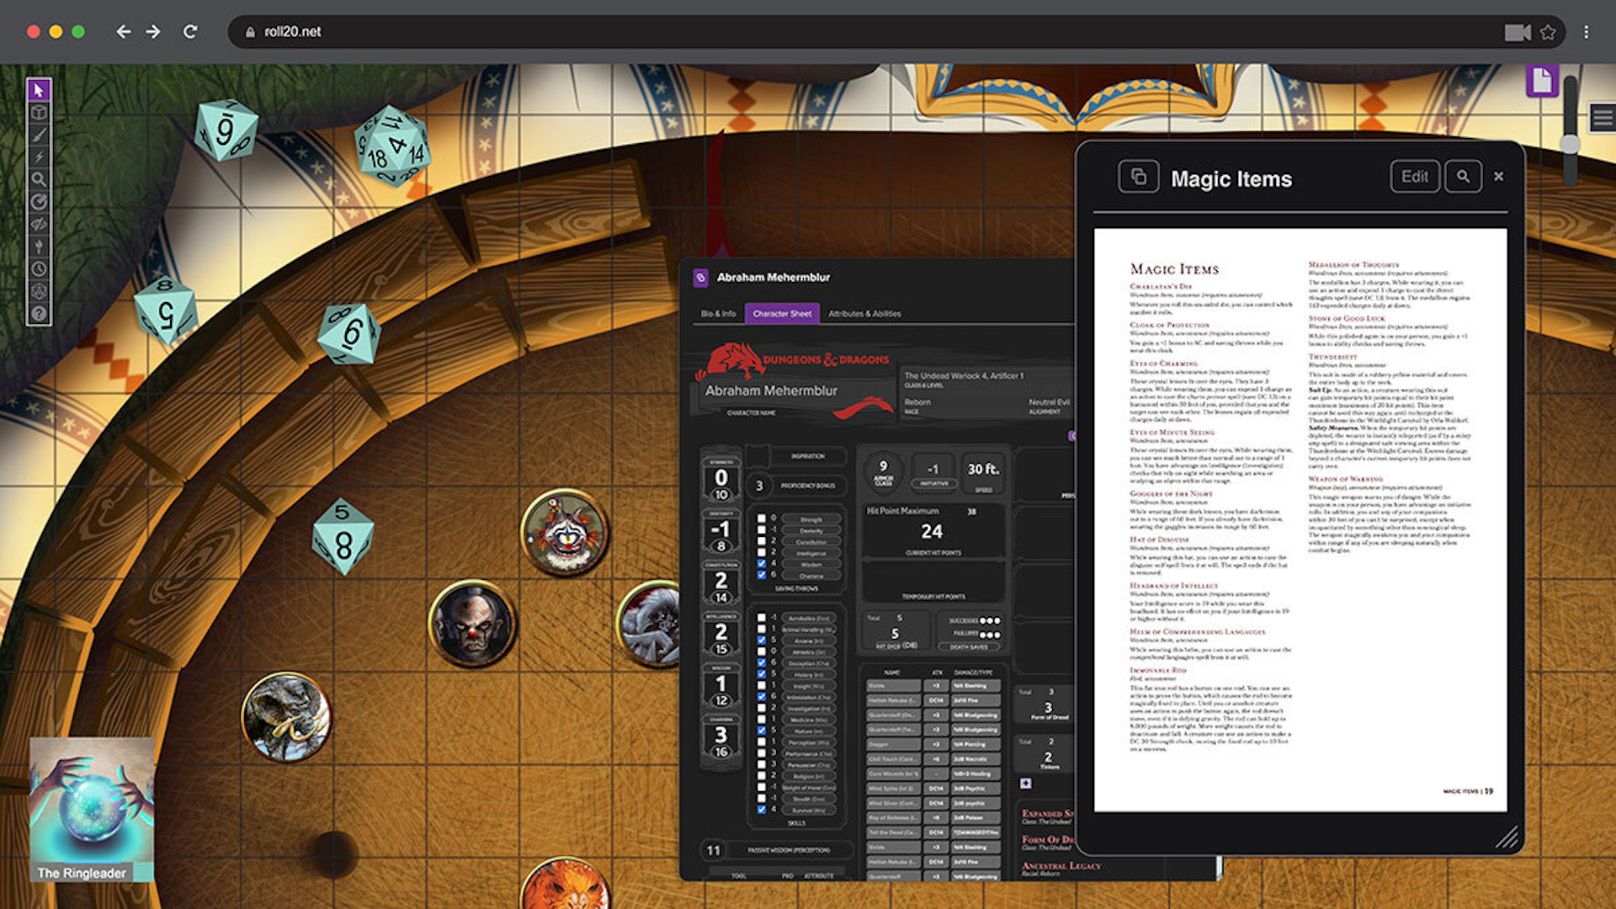Uncheck the Charisma saving throw proficiency
This screenshot has width=1616, height=909.
(761, 575)
